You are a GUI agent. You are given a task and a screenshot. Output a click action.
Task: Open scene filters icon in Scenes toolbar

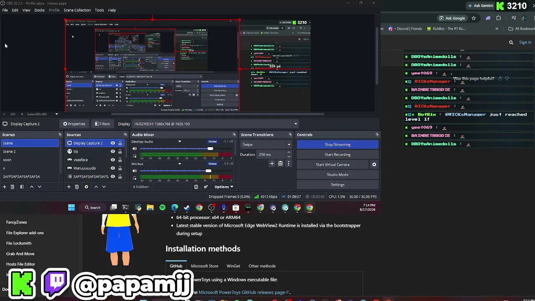[22, 187]
